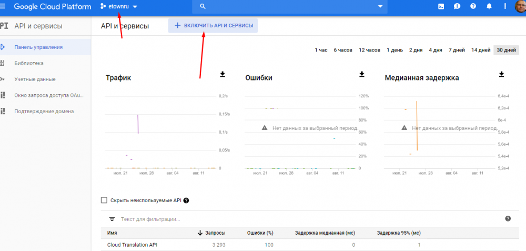
Task: Open the feedback exclamation icon
Action: click(x=457, y=6)
